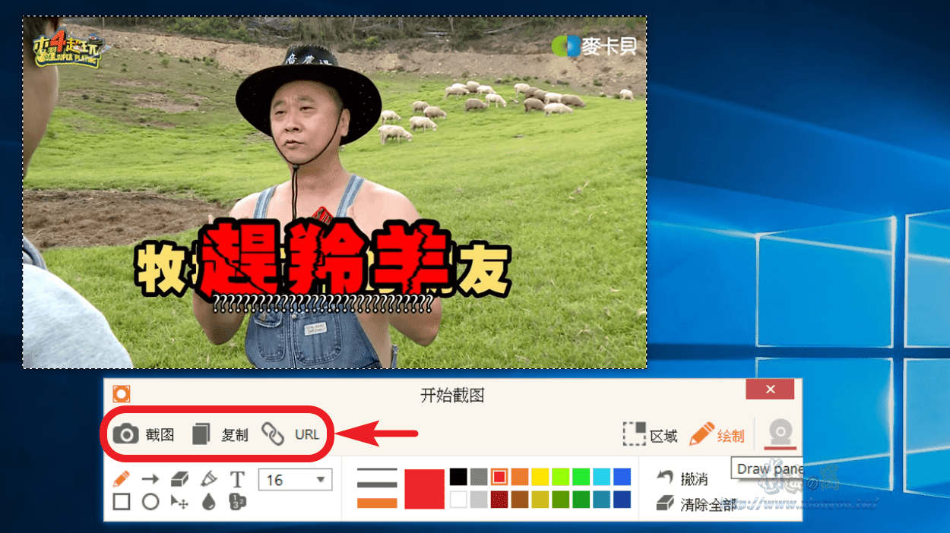Image resolution: width=950 pixels, height=533 pixels.
Task: Click the 复制 copy button
Action: tap(220, 434)
